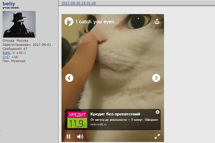Select the 'Откуда: Москва' text
Screen dimensions: 215x143
coord(15,41)
